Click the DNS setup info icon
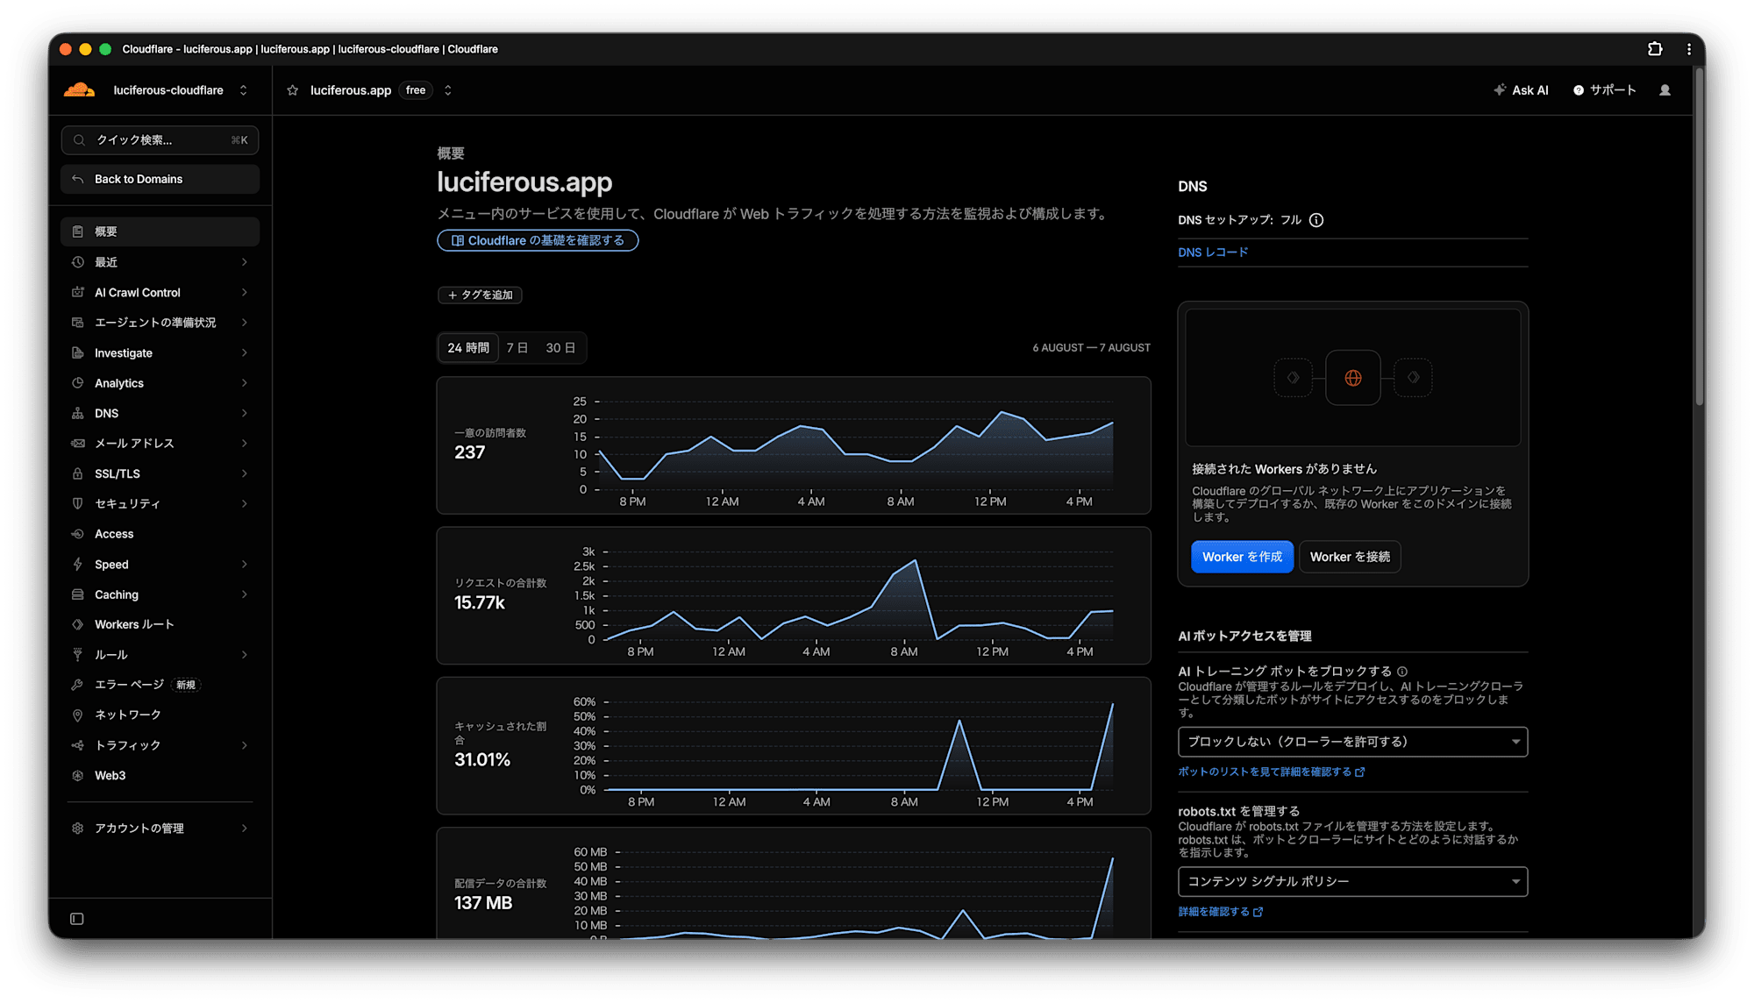The height and width of the screenshot is (1003, 1754). point(1316,220)
